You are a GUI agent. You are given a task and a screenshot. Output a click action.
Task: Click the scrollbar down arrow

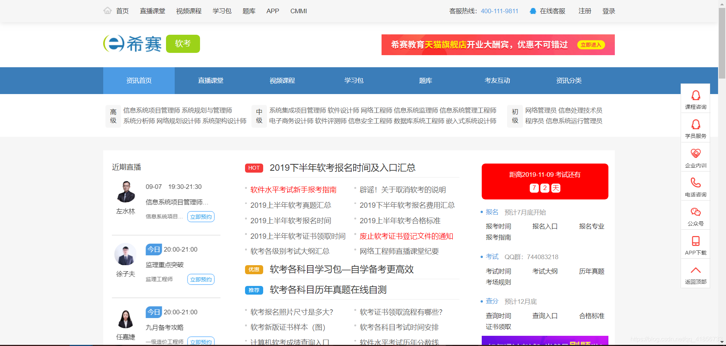pyautogui.click(x=722, y=342)
